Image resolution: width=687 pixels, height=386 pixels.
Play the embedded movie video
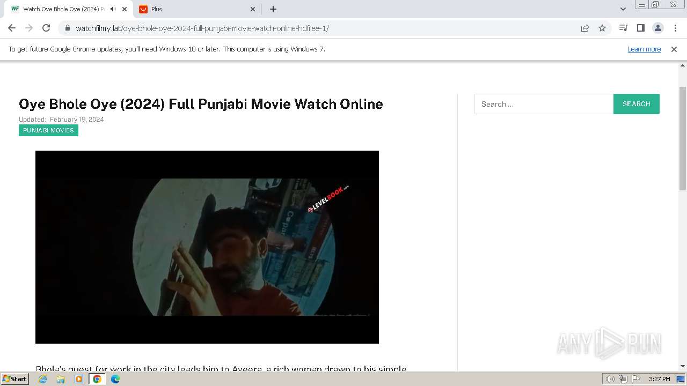click(x=207, y=247)
